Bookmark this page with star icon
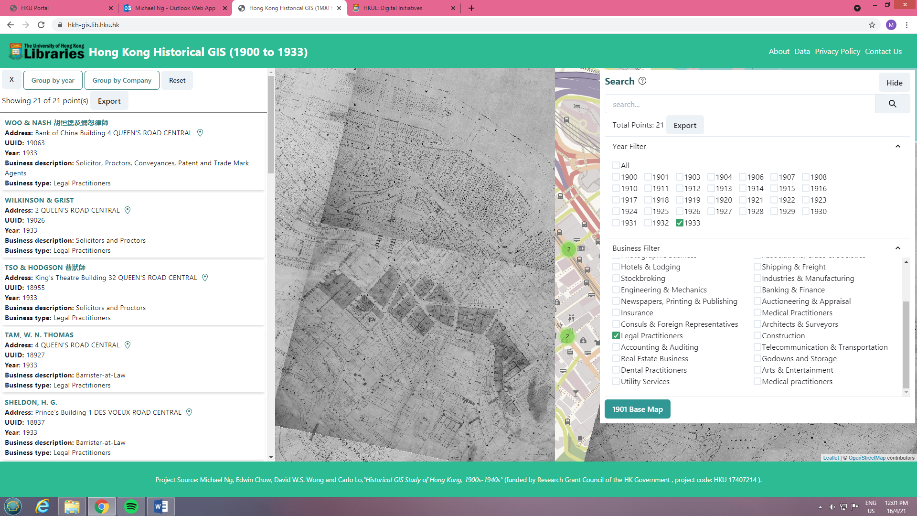Viewport: 917px width, 516px height. point(872,25)
